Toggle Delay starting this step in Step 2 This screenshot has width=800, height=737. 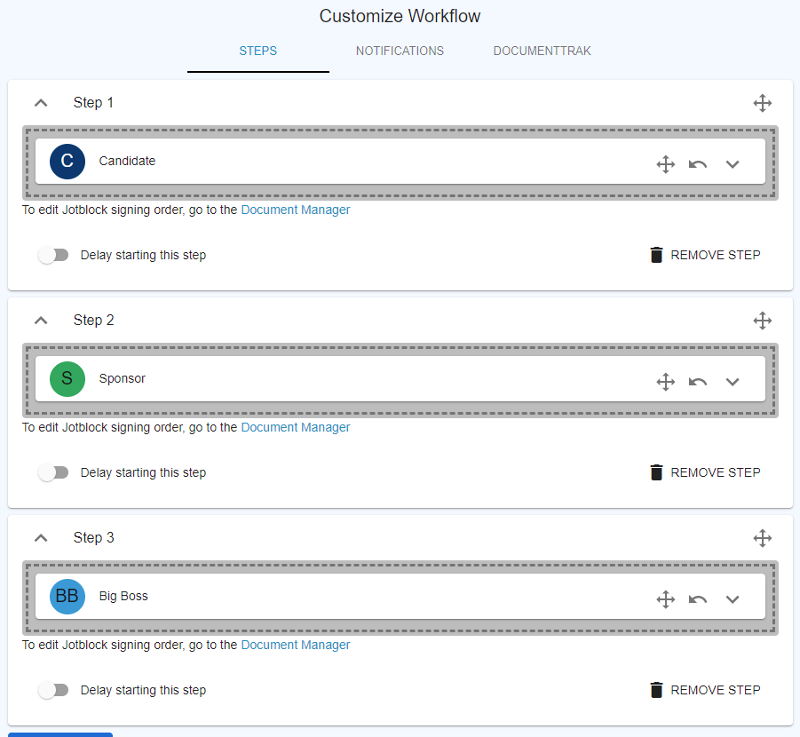pos(53,472)
